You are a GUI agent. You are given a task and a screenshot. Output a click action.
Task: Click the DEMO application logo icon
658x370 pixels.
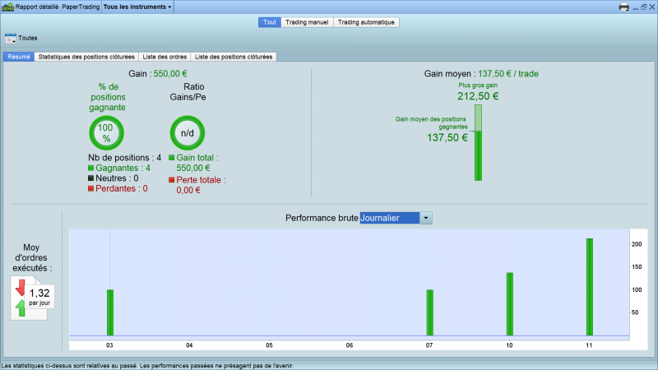tap(7, 7)
